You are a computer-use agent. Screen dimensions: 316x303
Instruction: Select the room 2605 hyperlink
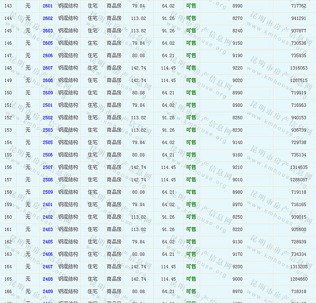click(x=48, y=43)
